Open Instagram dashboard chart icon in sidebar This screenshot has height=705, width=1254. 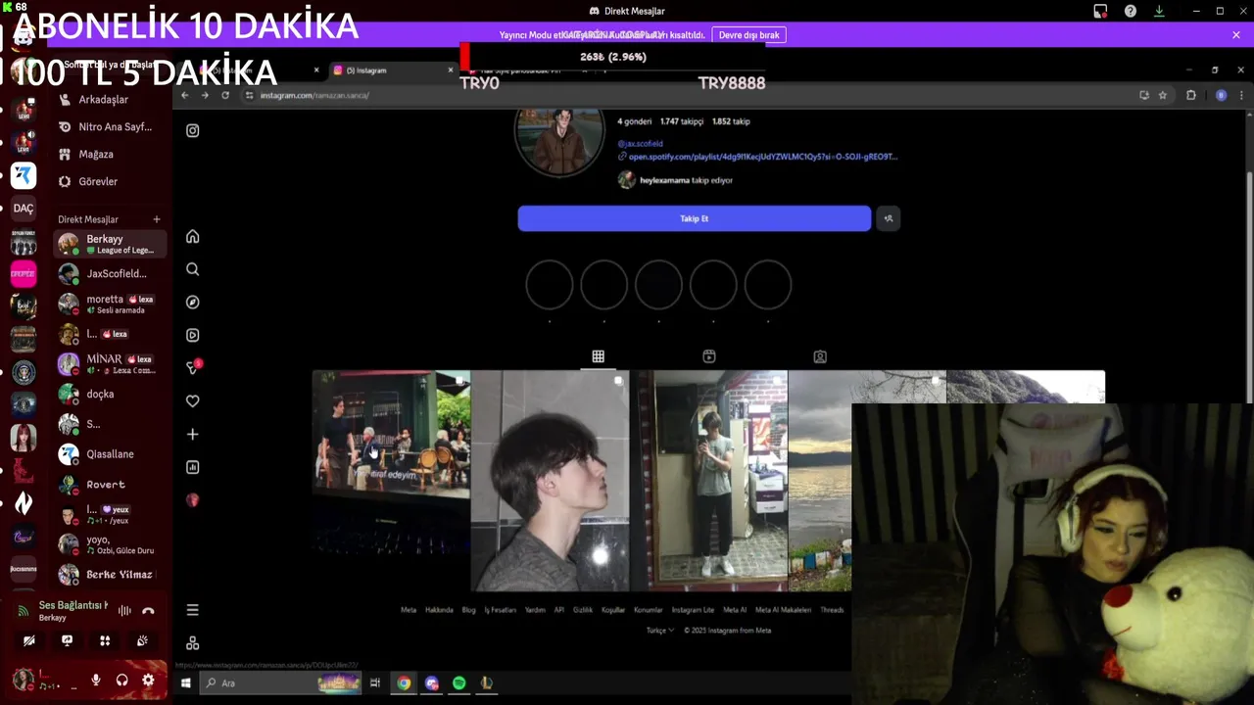tap(192, 467)
